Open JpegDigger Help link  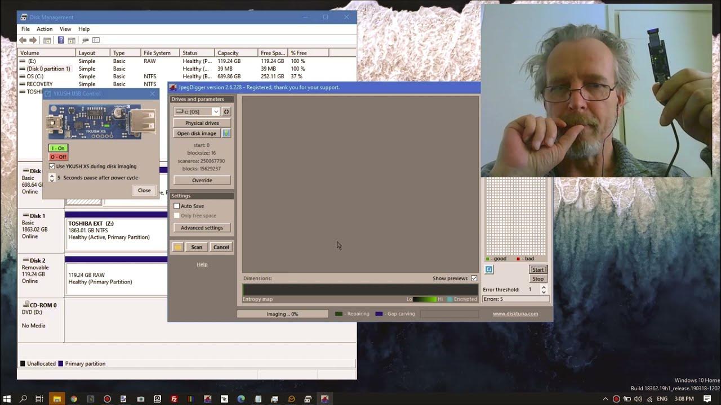click(202, 264)
